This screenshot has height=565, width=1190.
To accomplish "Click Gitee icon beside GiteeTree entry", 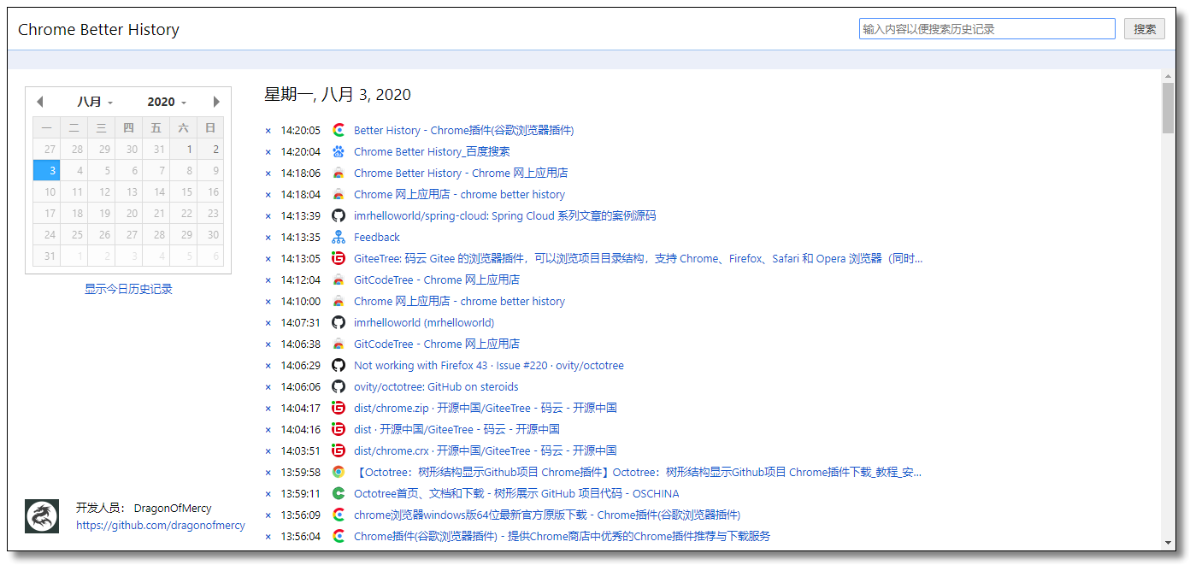I will click(339, 259).
